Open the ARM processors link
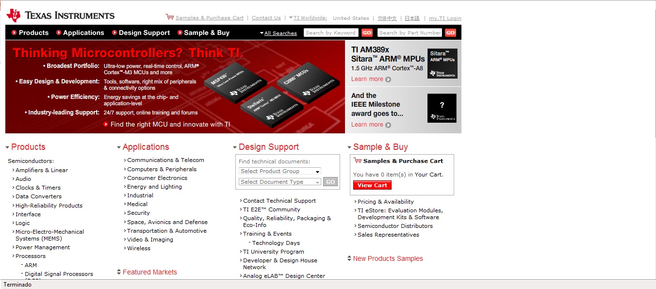Image resolution: width=656 pixels, height=289 pixels. pyautogui.click(x=31, y=265)
